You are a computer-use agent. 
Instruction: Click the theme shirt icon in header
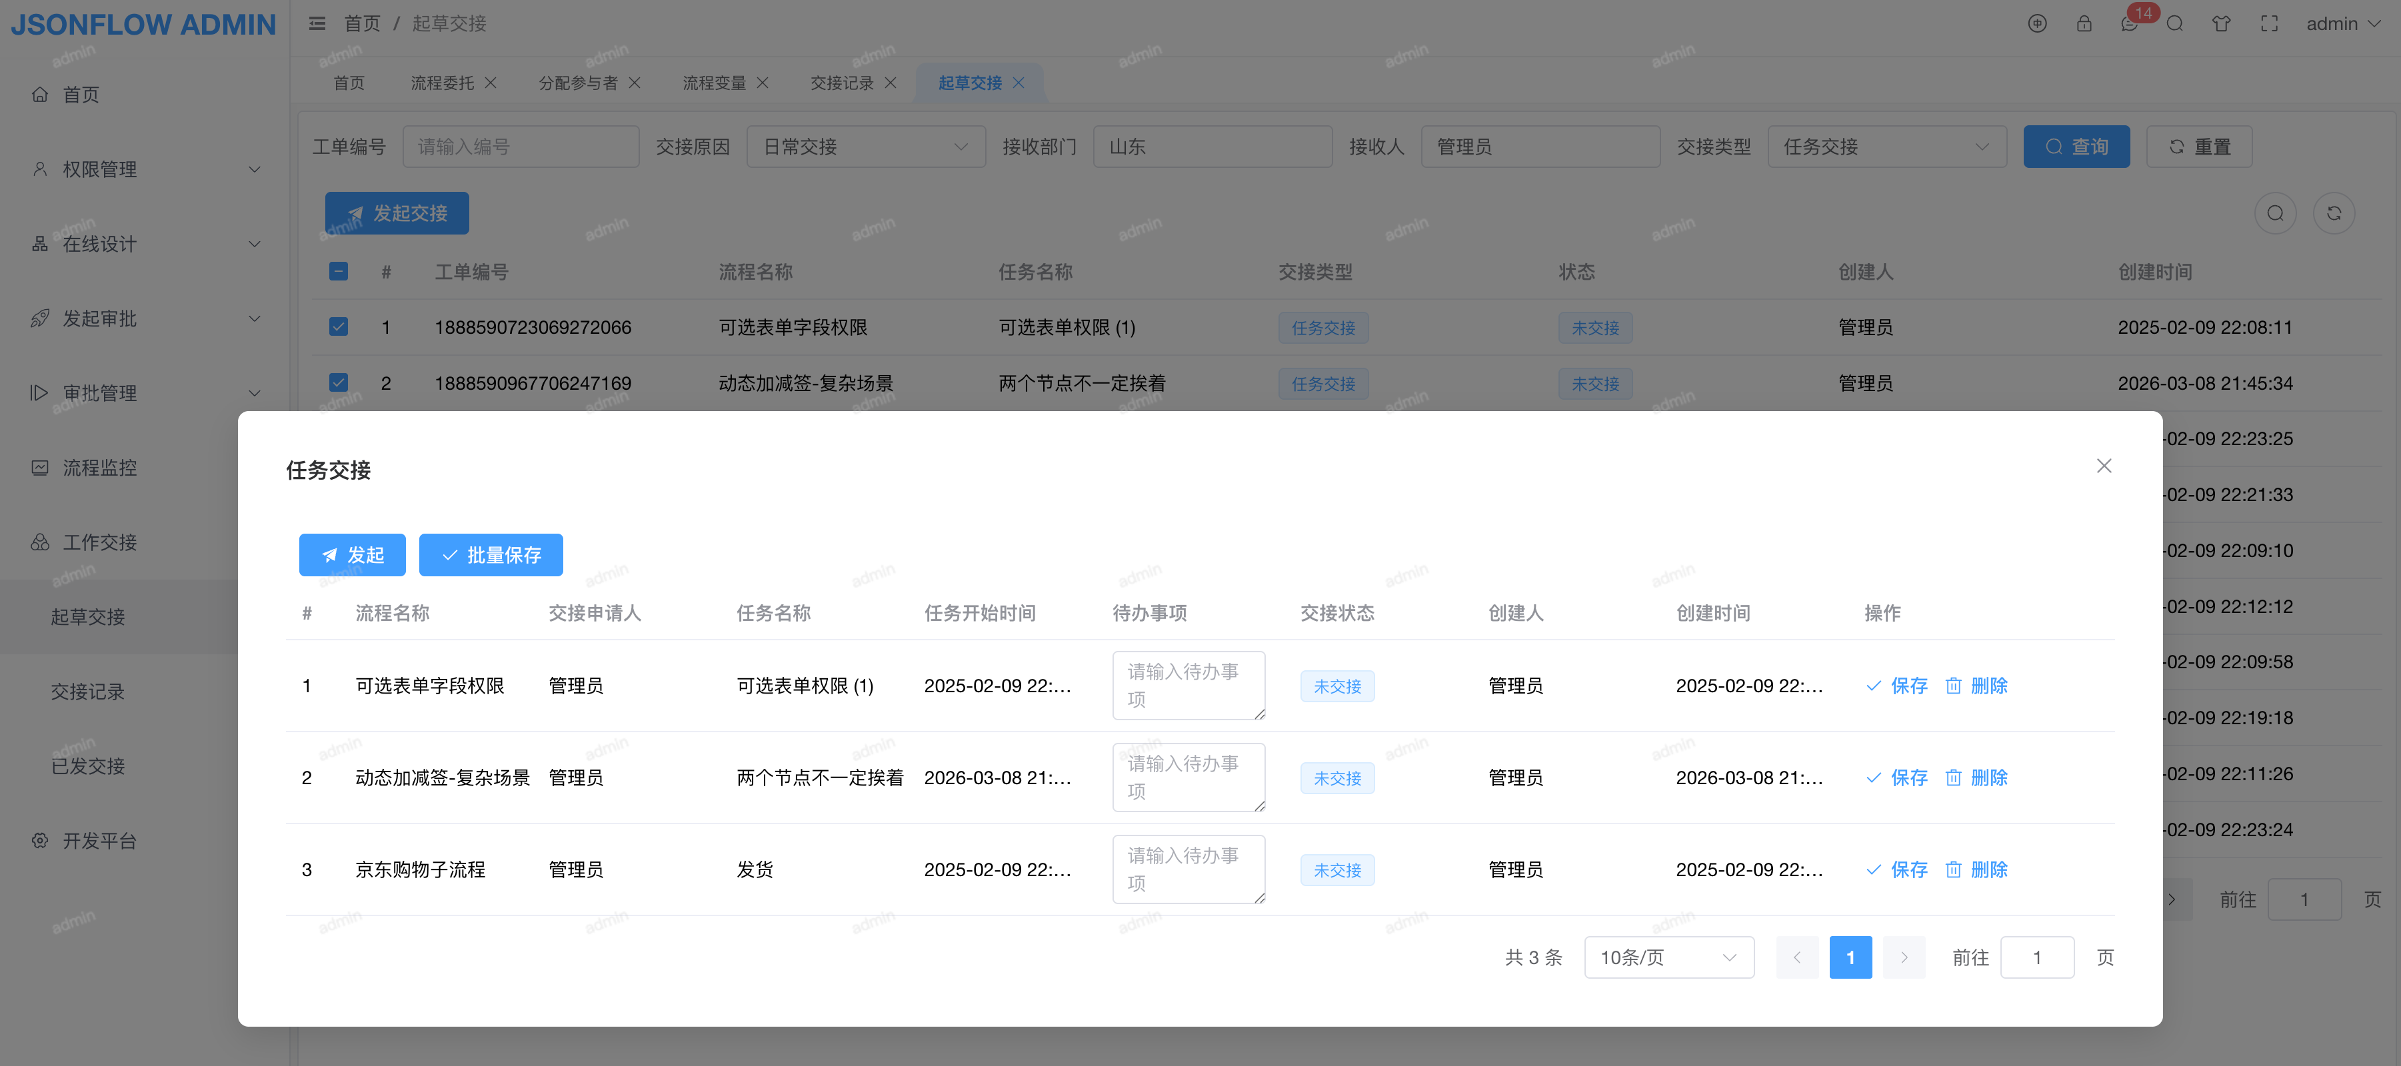pos(2221,24)
